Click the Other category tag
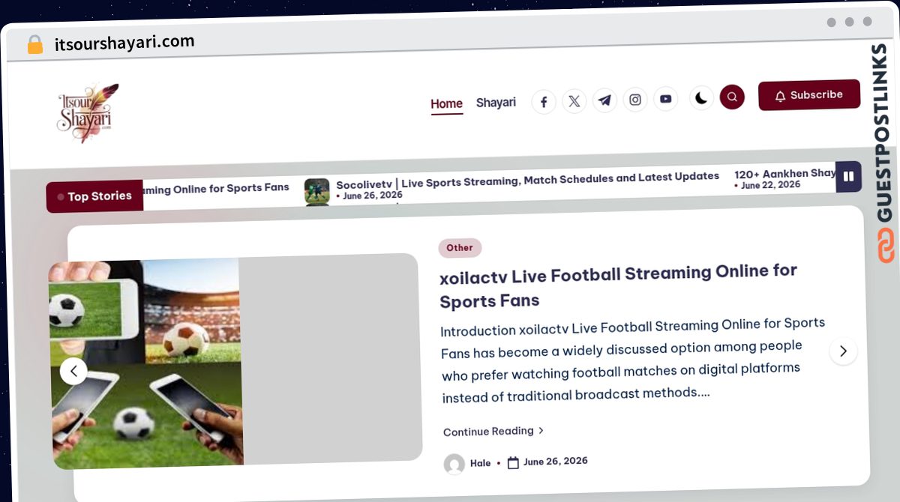 click(460, 248)
